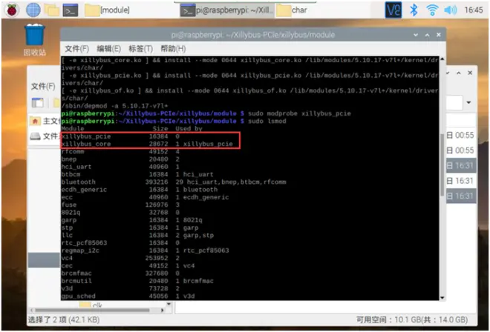Screen dimensions: 490x332
Task: Open the file manager taskbar launcher
Action: coord(51,10)
